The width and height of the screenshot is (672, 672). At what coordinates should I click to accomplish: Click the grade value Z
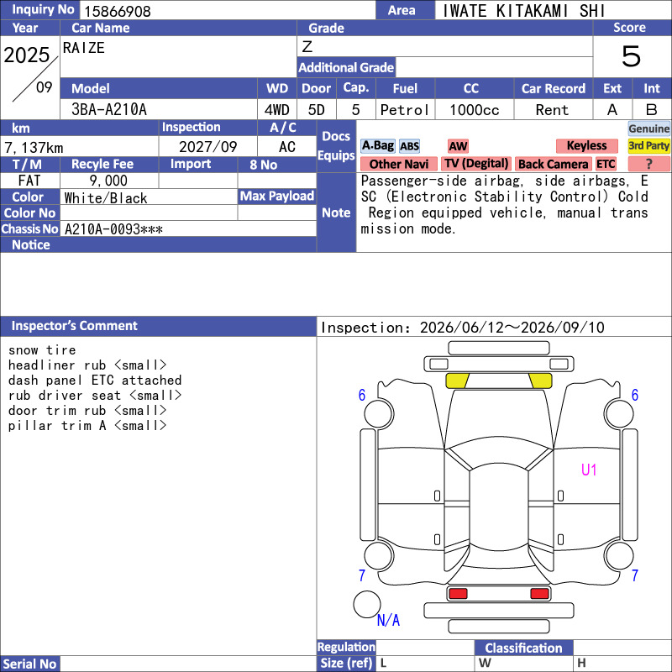coord(307,47)
